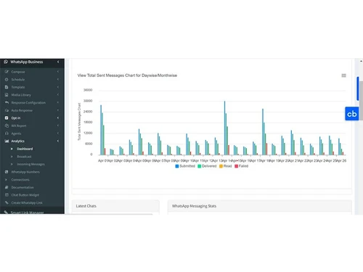
Task: Toggle the Failed series in chart legend
Action: 242,166
